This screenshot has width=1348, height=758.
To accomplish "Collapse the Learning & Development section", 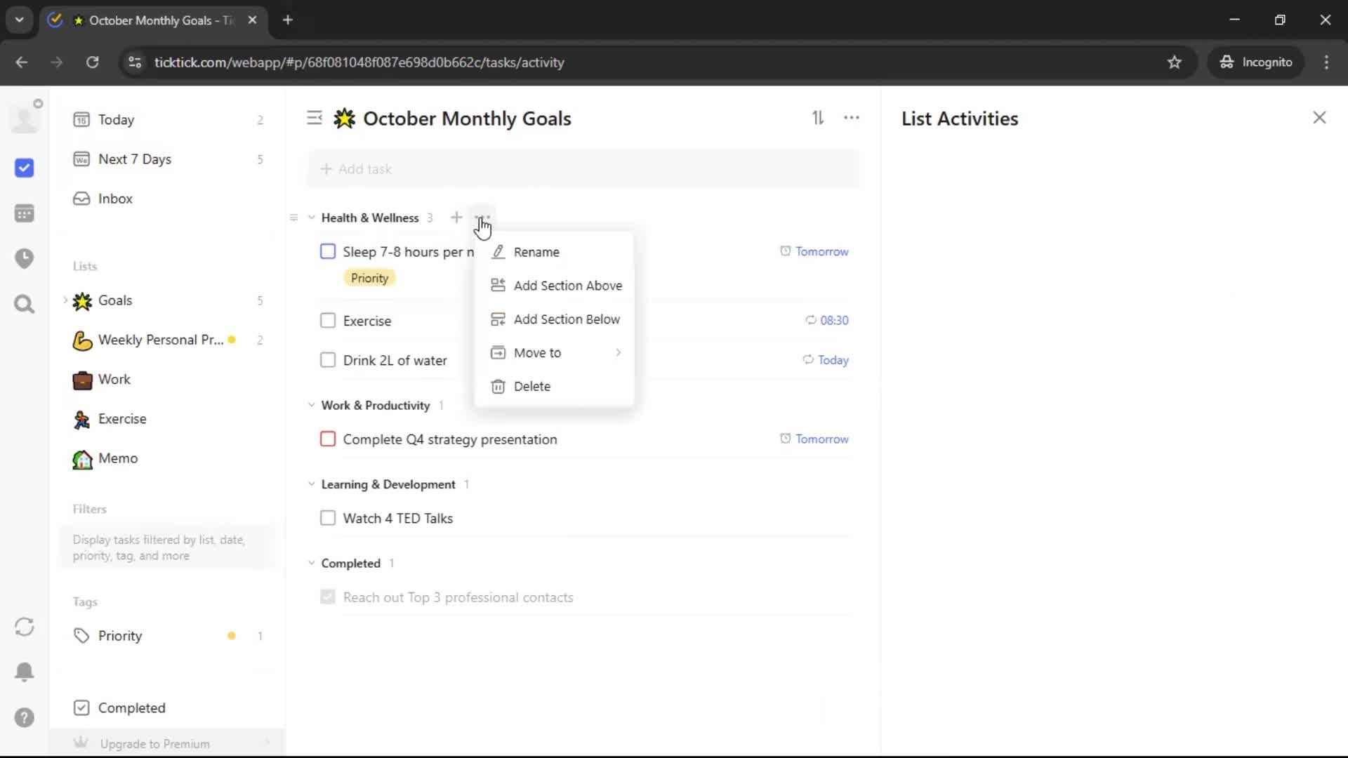I will coord(312,484).
